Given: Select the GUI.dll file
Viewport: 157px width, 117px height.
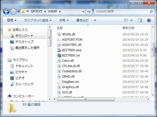Looking at the screenshot, I should pyautogui.click(x=67, y=92).
